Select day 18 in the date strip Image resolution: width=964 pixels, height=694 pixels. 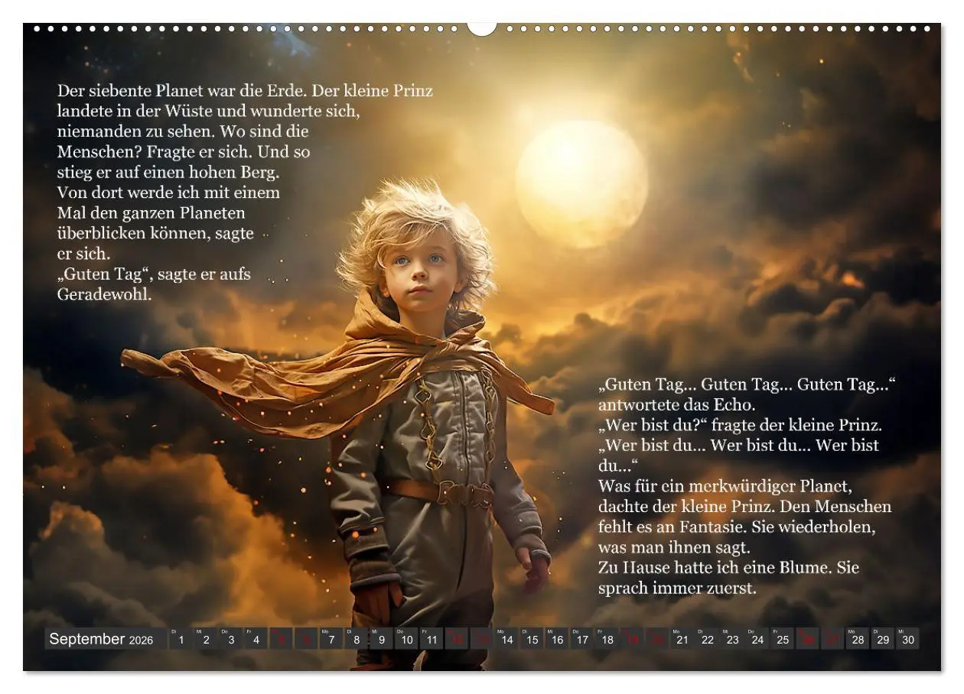point(607,640)
